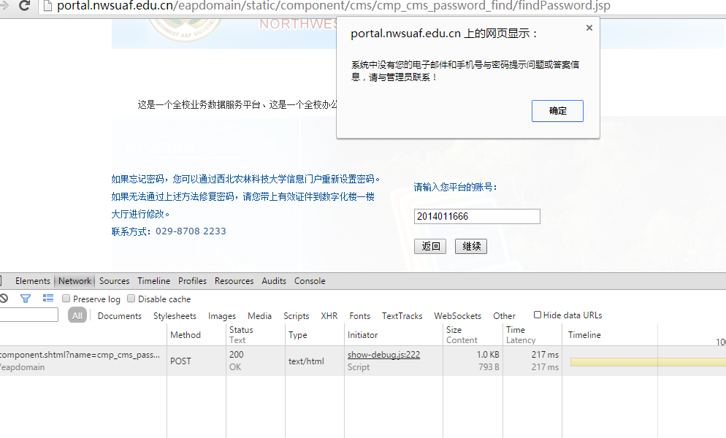Click the browser forward arrow
726x438 pixels.
(4, 6)
